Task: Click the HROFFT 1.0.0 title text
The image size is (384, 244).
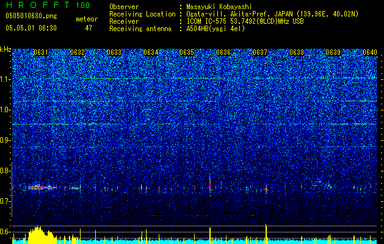Action: (x=48, y=5)
